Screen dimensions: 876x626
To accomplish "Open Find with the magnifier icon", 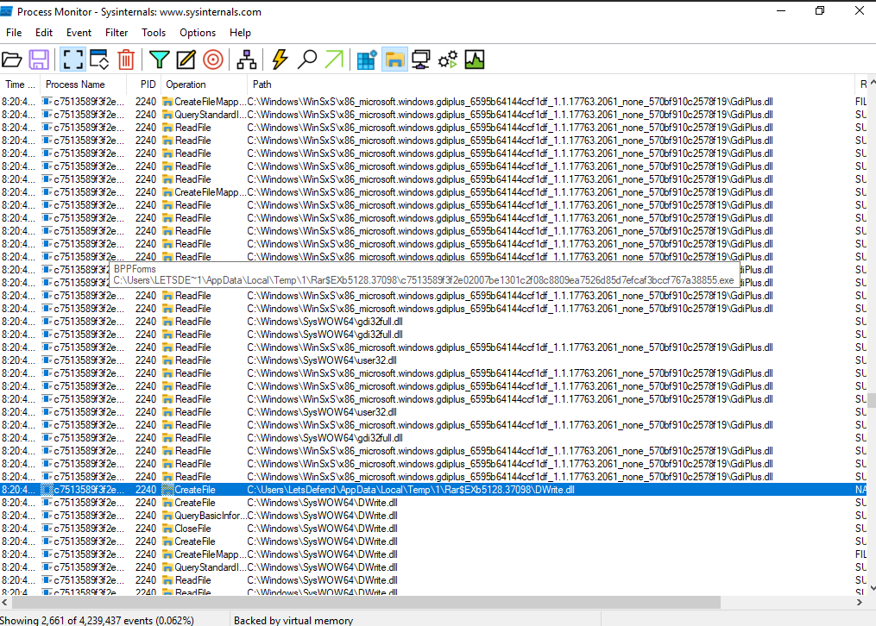I will tap(306, 59).
